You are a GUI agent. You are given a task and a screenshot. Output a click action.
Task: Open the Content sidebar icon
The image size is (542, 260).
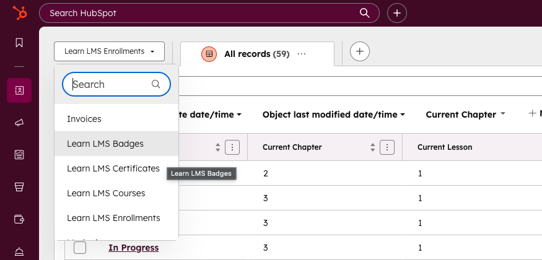coord(19,154)
